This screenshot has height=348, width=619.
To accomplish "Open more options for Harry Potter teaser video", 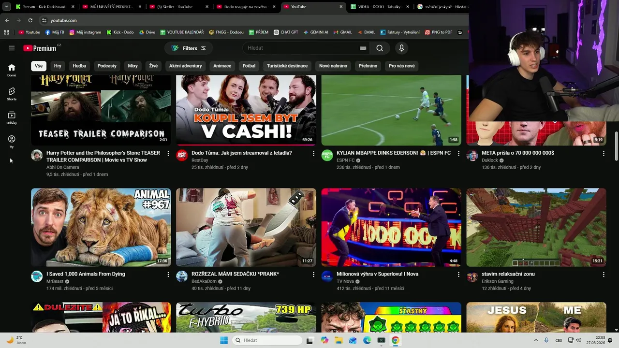I will coord(168,153).
